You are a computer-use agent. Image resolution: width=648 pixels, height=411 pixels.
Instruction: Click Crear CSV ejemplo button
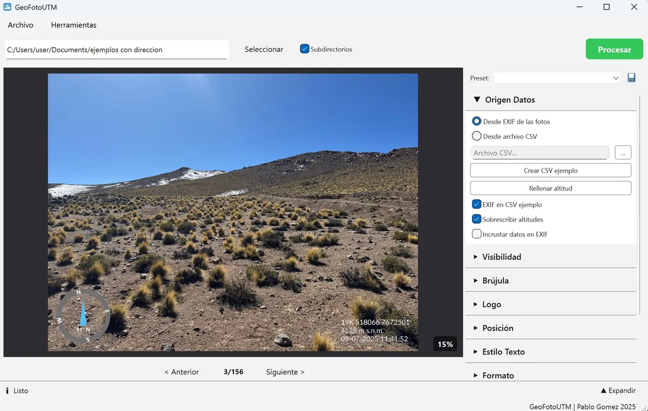[x=551, y=170]
